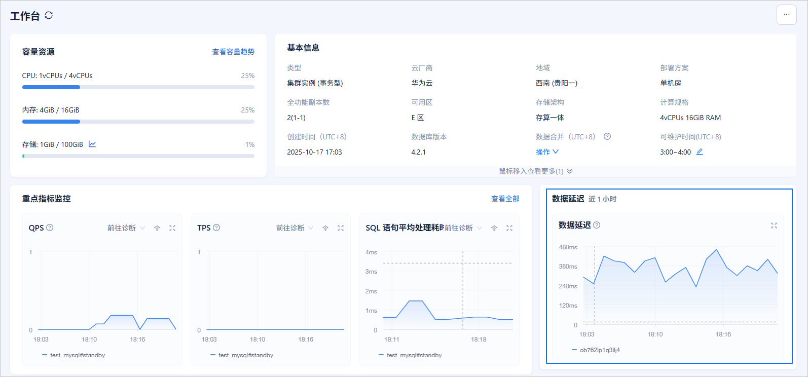Refresh the 工作台 dashboard
Screen dimensions: 808x377
tap(49, 15)
